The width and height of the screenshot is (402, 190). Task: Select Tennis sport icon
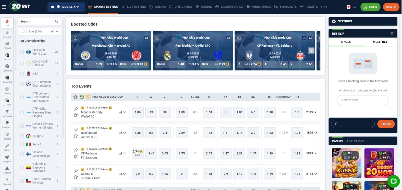(x=7, y=91)
